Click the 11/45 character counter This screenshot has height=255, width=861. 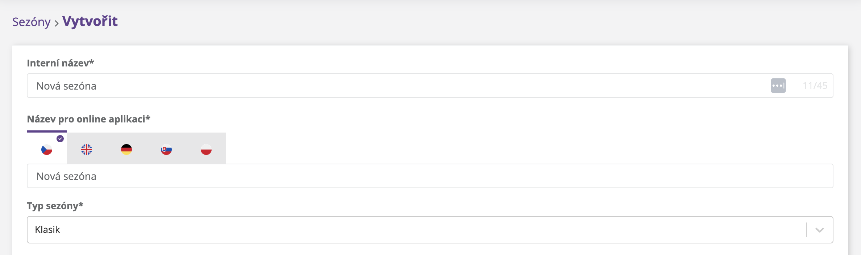coord(815,86)
